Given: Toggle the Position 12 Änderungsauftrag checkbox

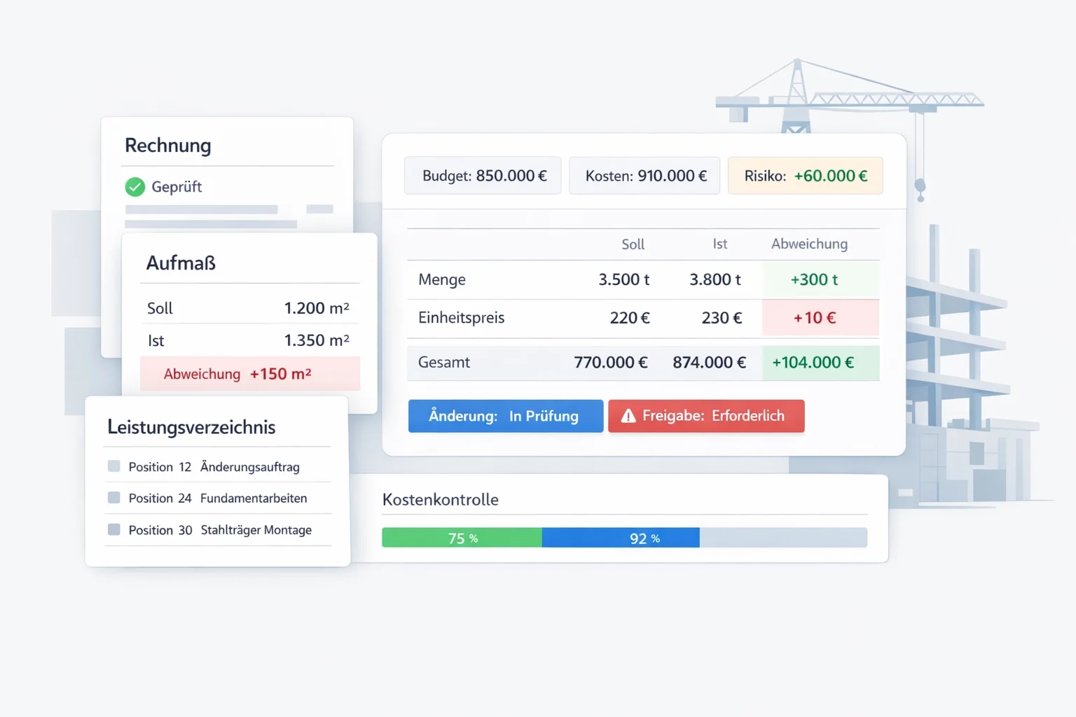Looking at the screenshot, I should (114, 466).
